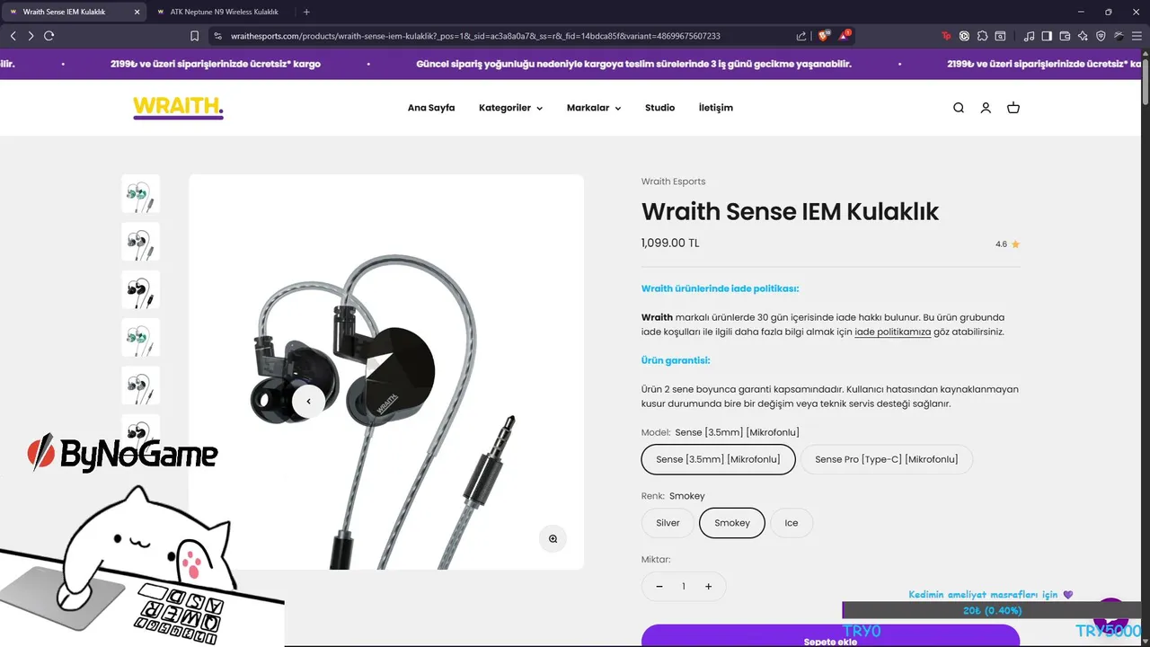Select Sense Pro [Type-C] [Mikrofonlu] model
Image resolution: width=1150 pixels, height=647 pixels.
887,459
